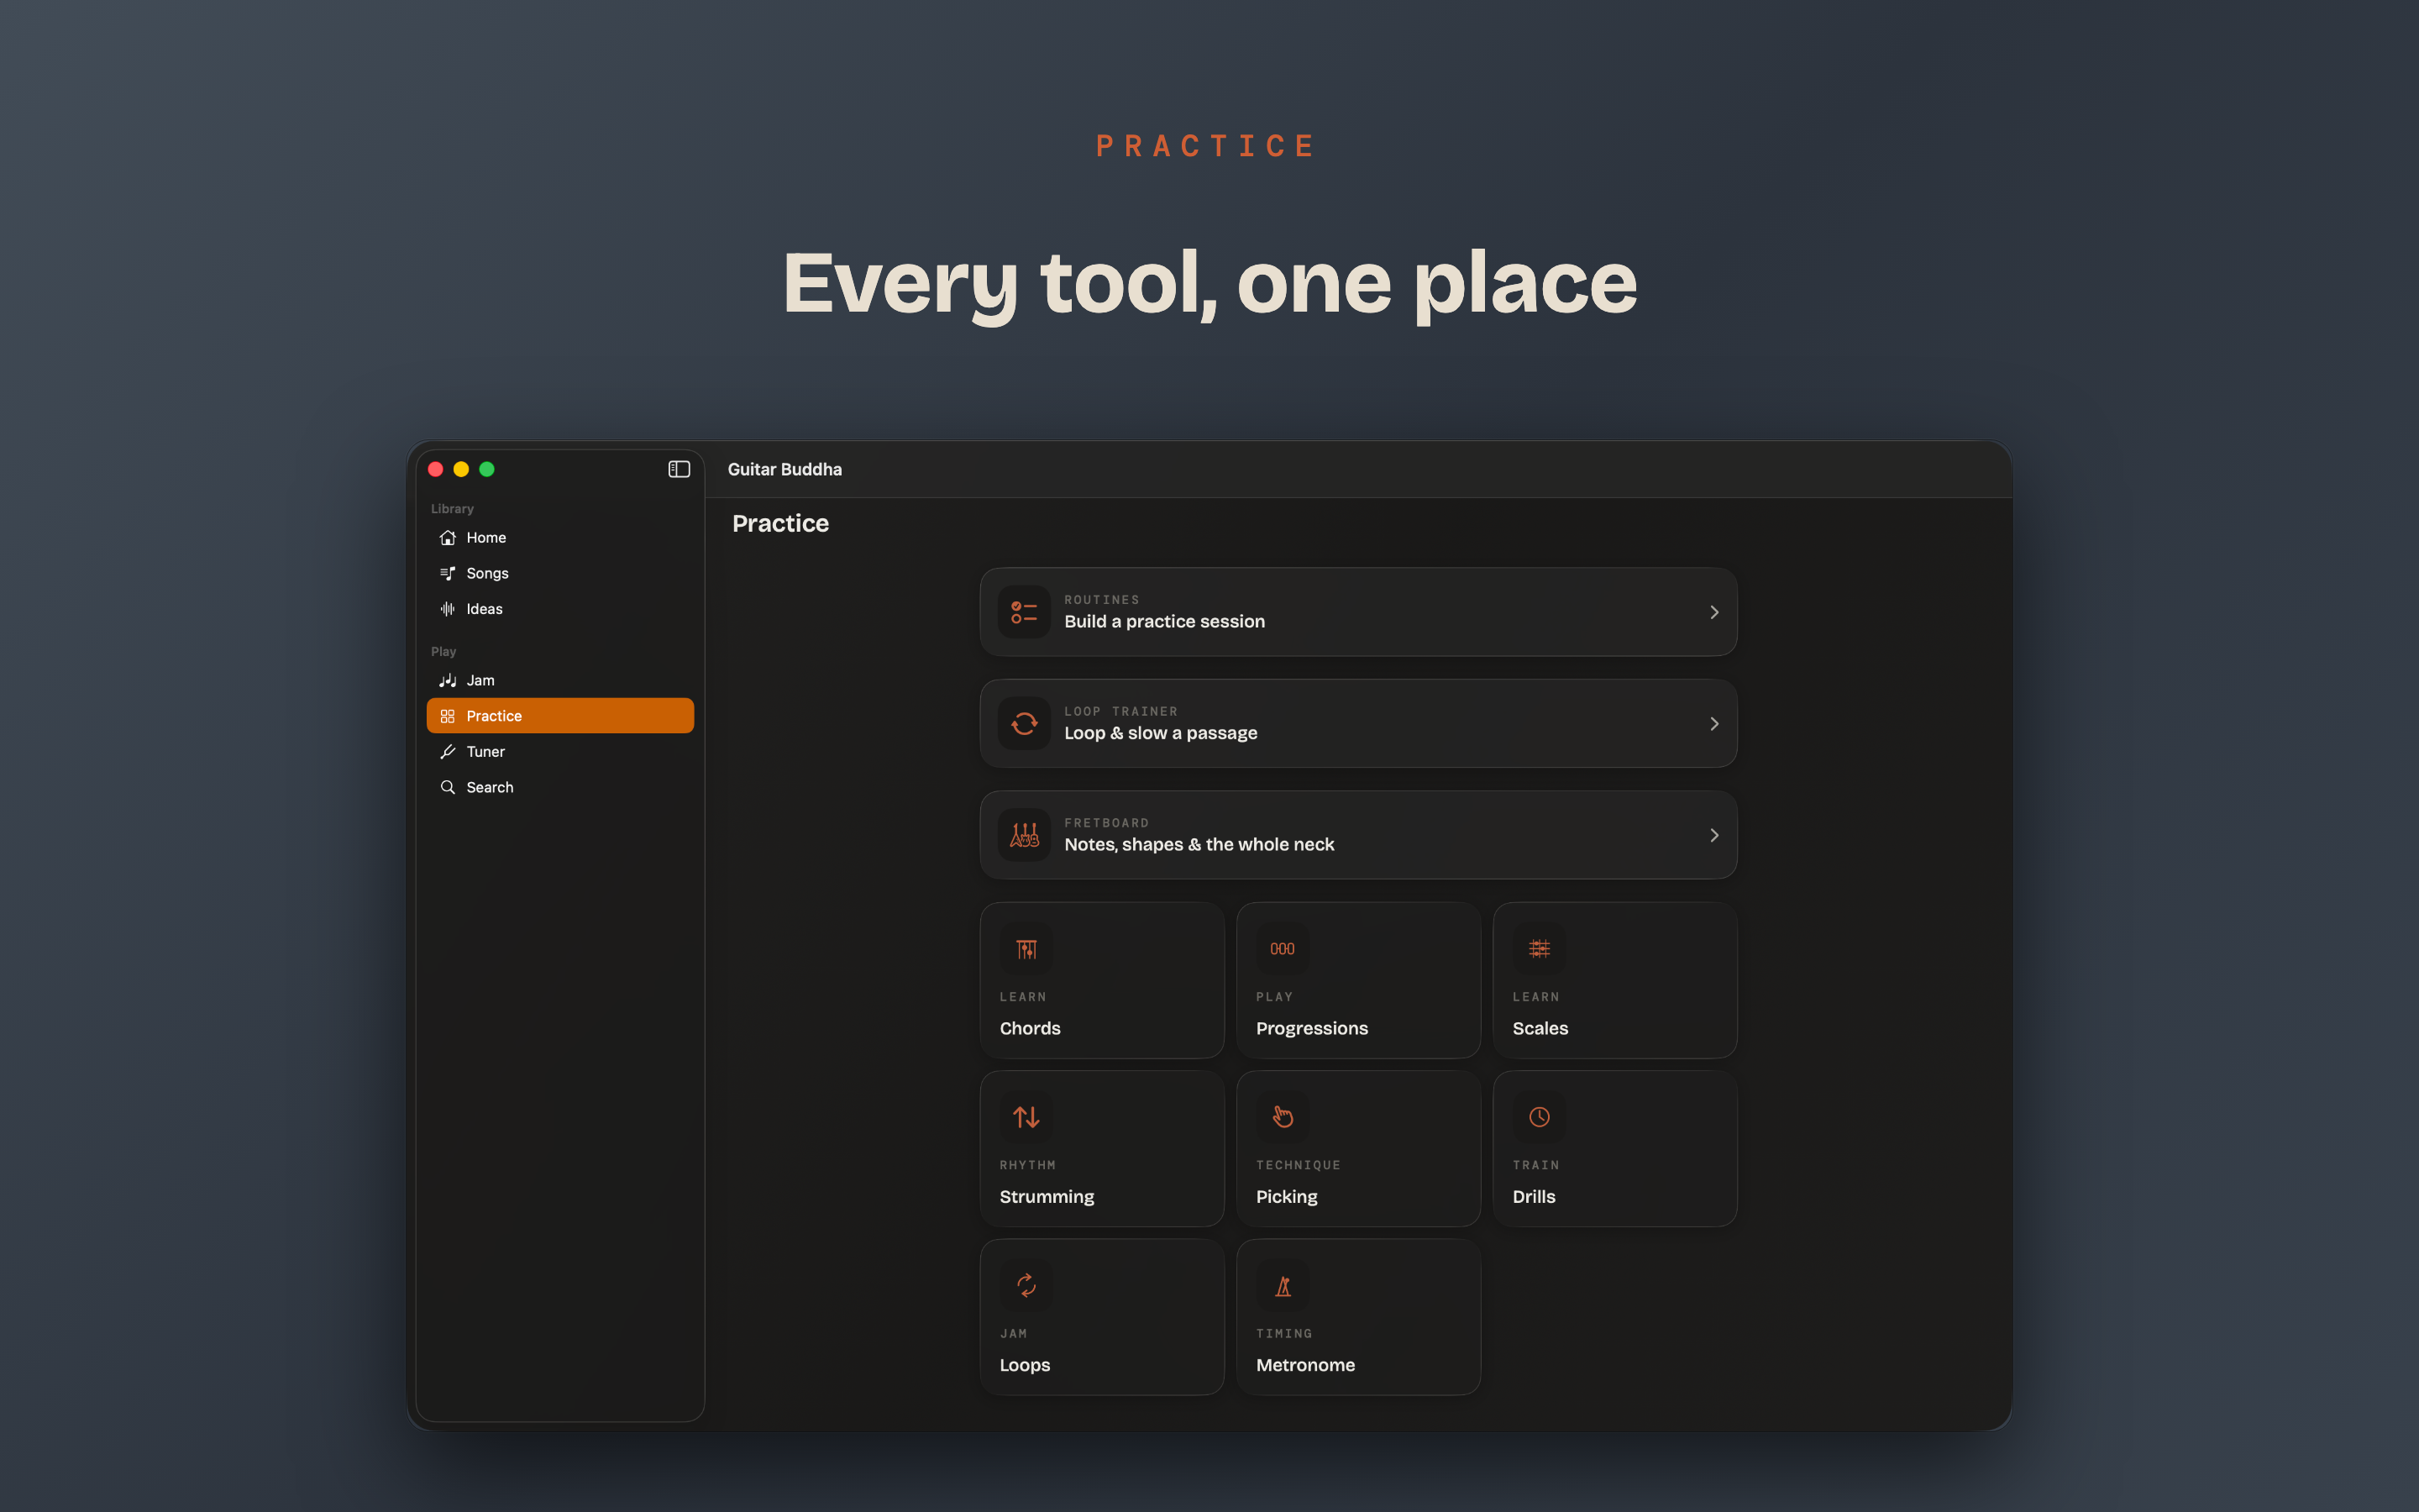The height and width of the screenshot is (1512, 2419).
Task: Click the ROUTINES caption text
Action: [1101, 600]
